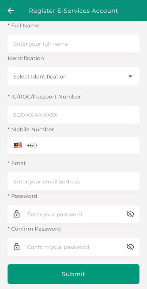Tap the lock icon in the Confirm Password field
Screen dimensions: 147x289
click(17, 247)
